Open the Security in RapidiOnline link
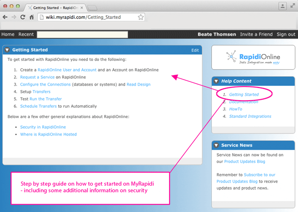This screenshot has height=212, width=298. tap(43, 127)
